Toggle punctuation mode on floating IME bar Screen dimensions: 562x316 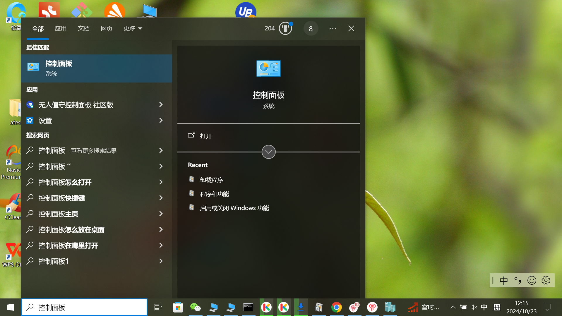[518, 281]
